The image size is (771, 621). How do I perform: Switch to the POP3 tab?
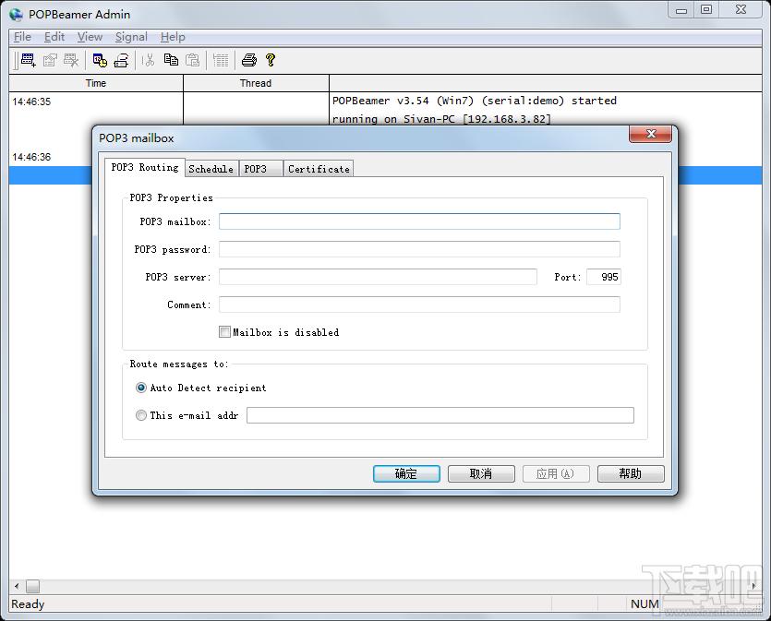tap(260, 169)
